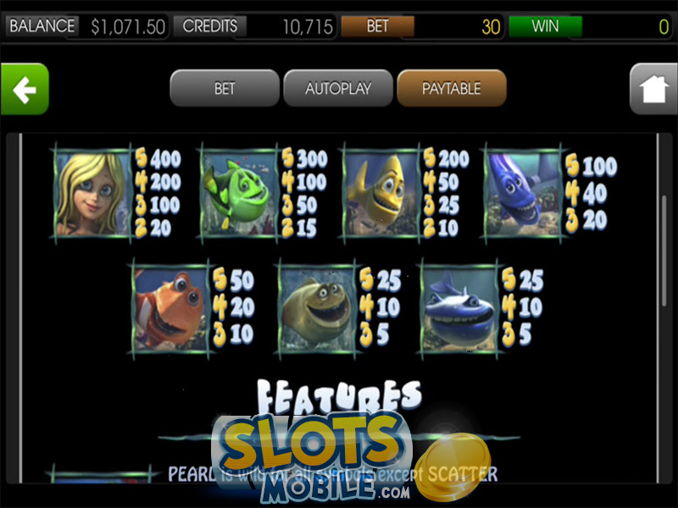This screenshot has height=508, width=678.
Task: Select the Paytable tab
Action: pos(452,88)
